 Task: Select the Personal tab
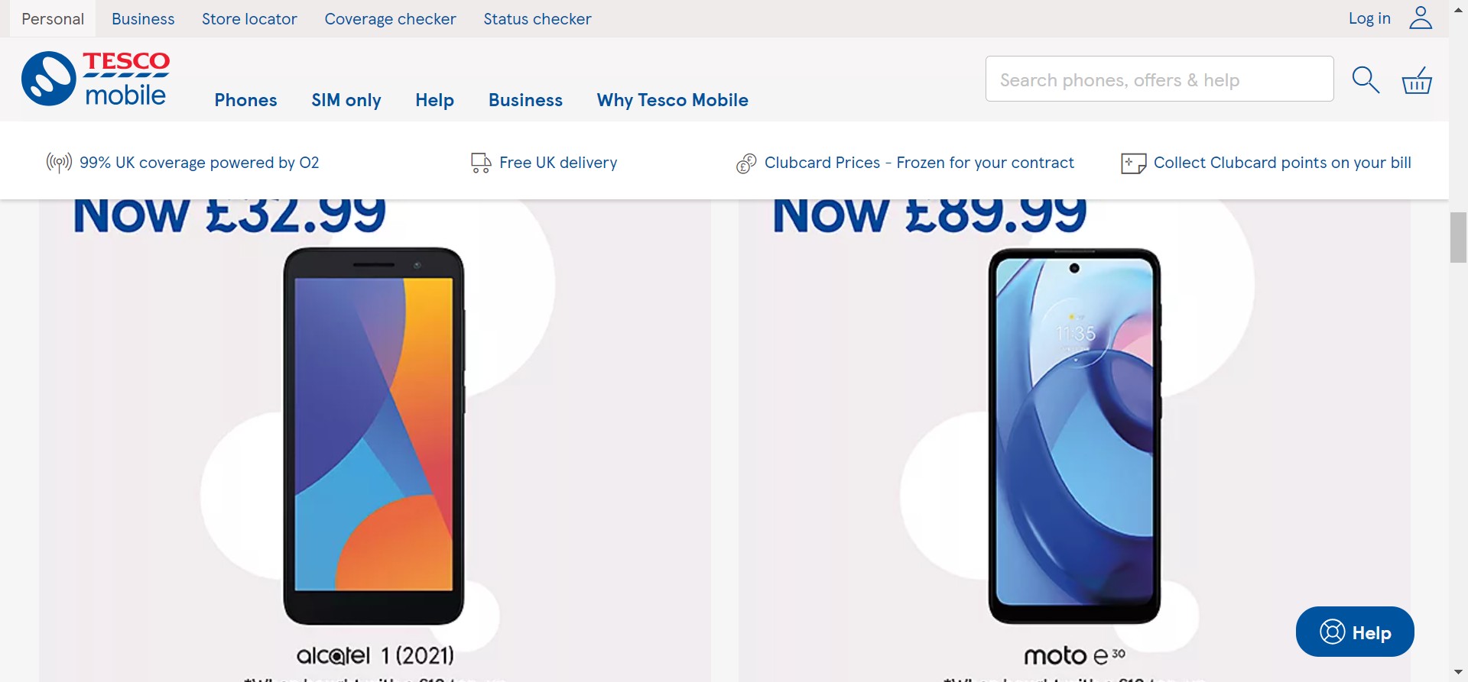(x=53, y=19)
